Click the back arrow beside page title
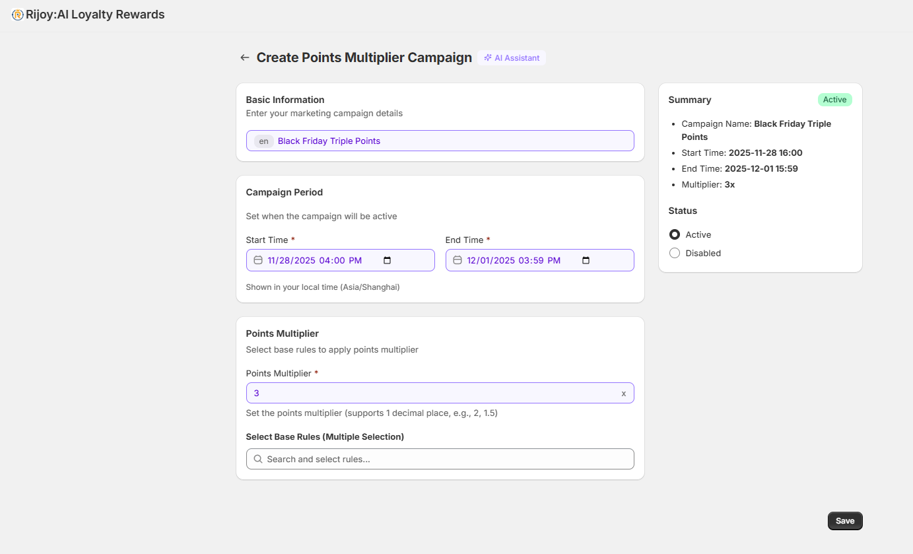This screenshot has width=913, height=554. tap(245, 58)
